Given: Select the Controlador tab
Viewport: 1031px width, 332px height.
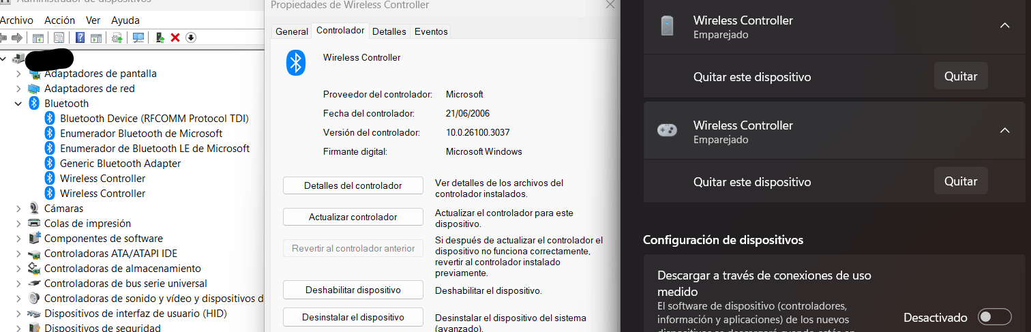Looking at the screenshot, I should (340, 31).
